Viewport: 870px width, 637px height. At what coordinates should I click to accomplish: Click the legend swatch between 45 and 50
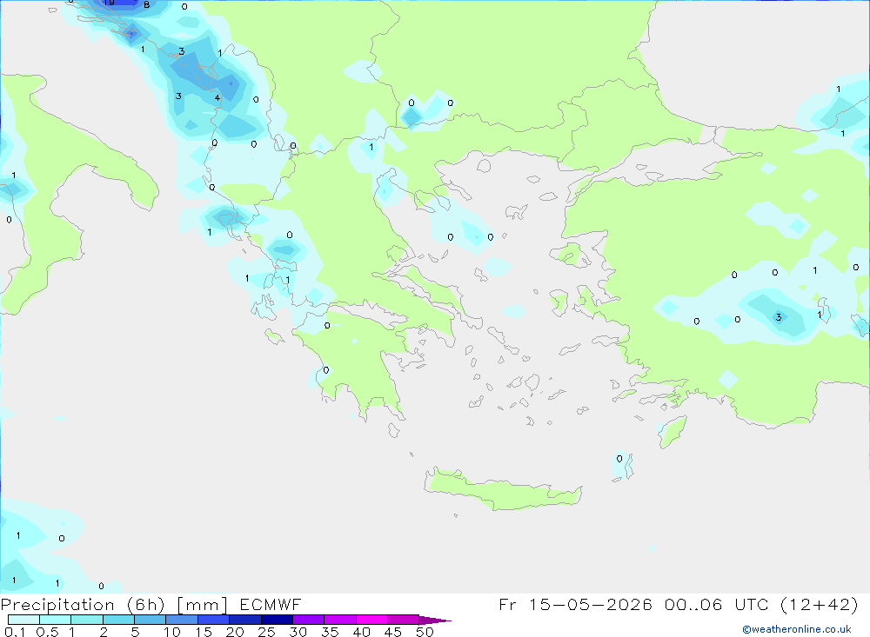pos(404,620)
